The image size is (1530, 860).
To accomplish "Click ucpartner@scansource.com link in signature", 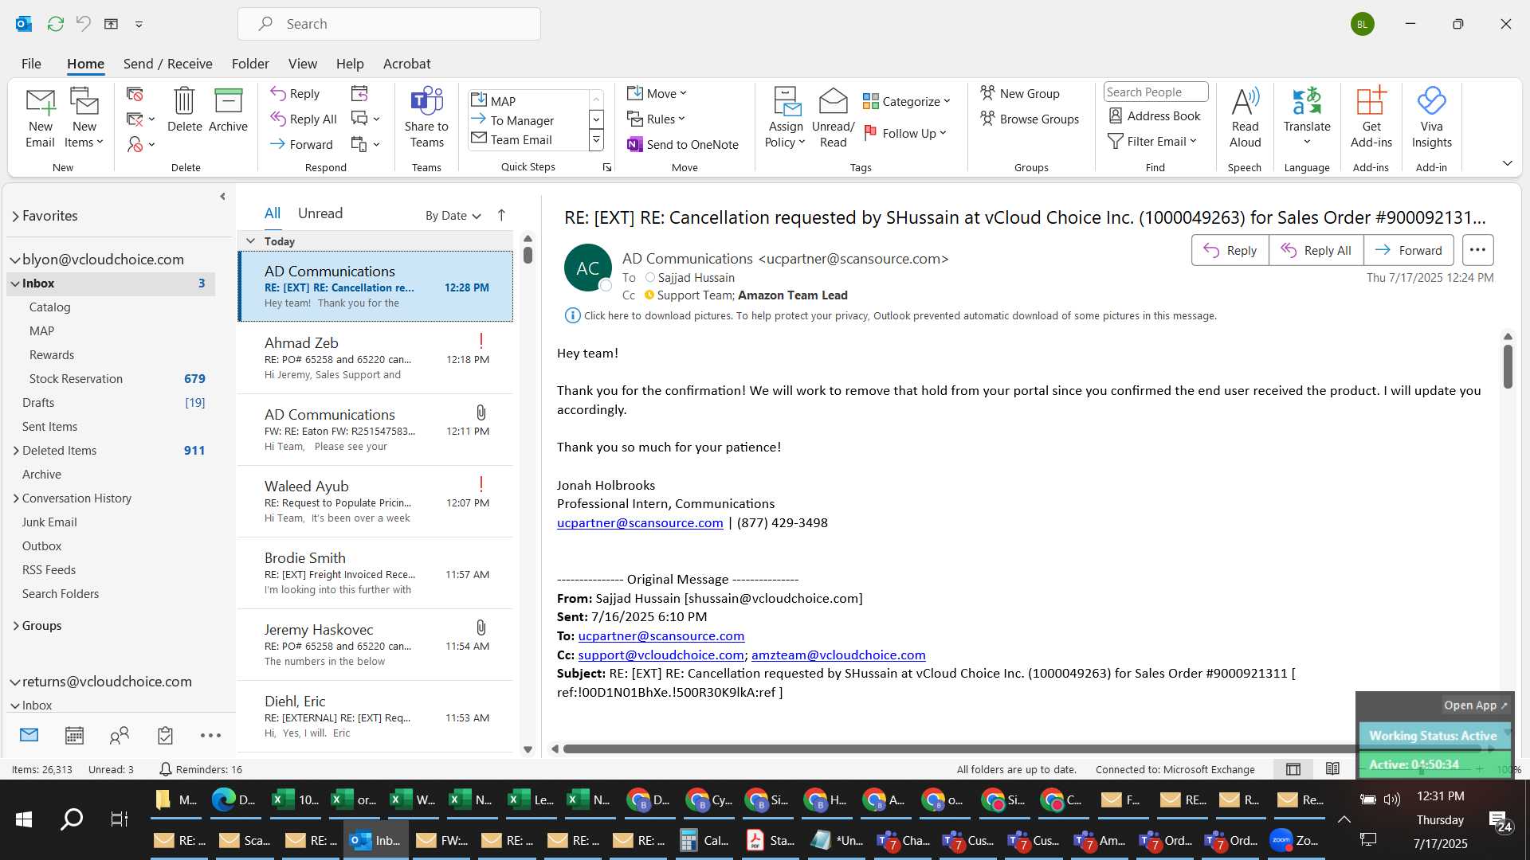I will coord(640,522).
